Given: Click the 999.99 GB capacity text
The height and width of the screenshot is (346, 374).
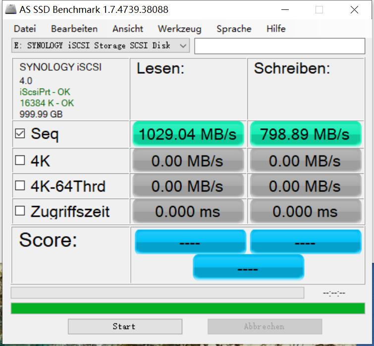Looking at the screenshot, I should click(x=41, y=114).
